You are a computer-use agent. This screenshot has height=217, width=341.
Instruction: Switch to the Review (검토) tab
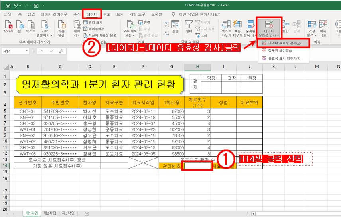(107, 14)
